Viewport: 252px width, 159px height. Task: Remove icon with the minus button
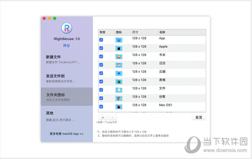tap(112, 117)
